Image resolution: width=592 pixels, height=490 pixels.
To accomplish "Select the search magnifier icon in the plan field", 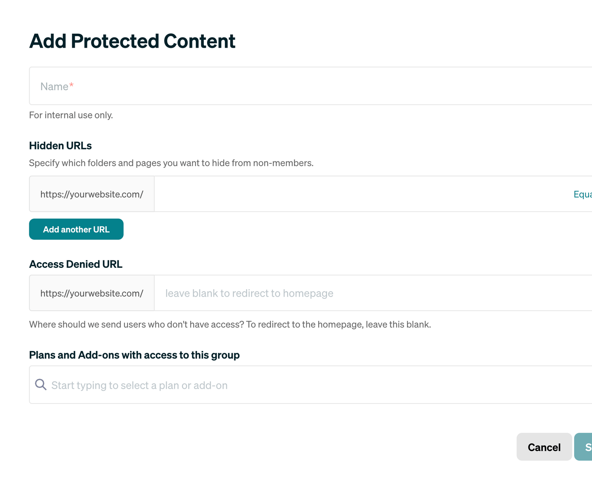I will [x=41, y=385].
